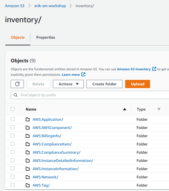Switch to the Properties tab
This screenshot has height=191, width=169.
[x=45, y=37]
